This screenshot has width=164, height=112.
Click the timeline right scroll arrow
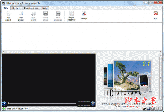pyautogui.click(x=161, y=52)
